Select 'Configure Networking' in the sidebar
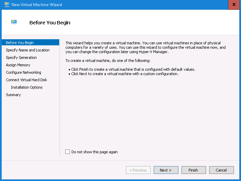The height and width of the screenshot is (181, 241). [x=23, y=72]
